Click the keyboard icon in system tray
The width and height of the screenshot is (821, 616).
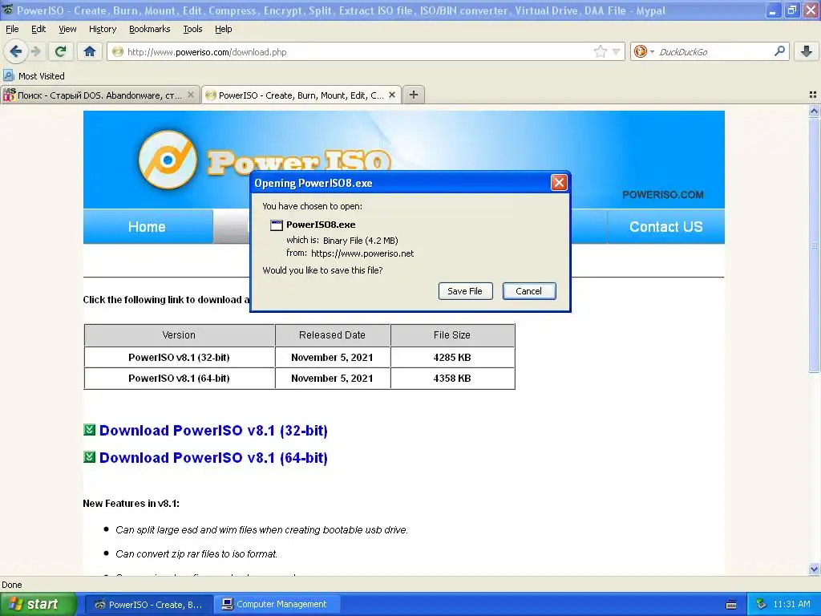731,605
